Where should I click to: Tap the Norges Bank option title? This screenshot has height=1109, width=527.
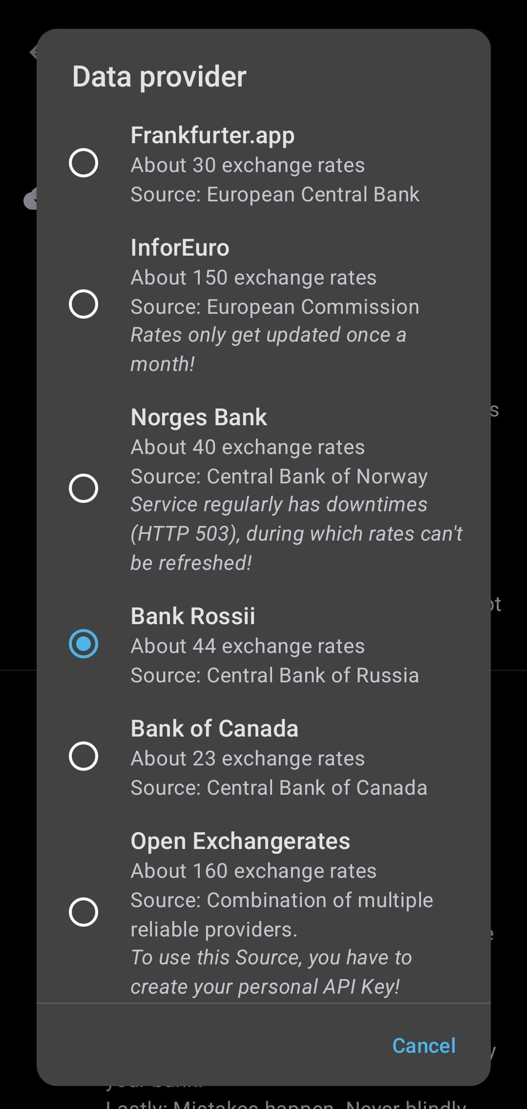pos(199,417)
